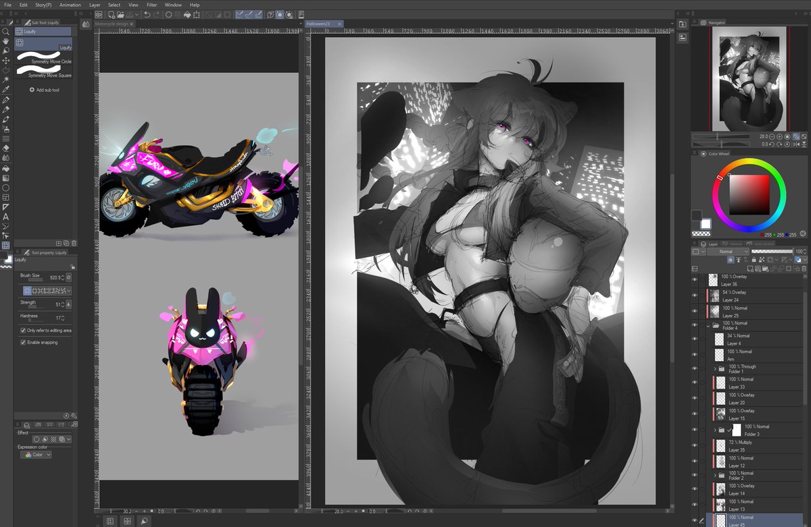Image resolution: width=811 pixels, height=527 pixels.
Task: Hide Layer 25 using eye icon
Action: tap(695, 312)
